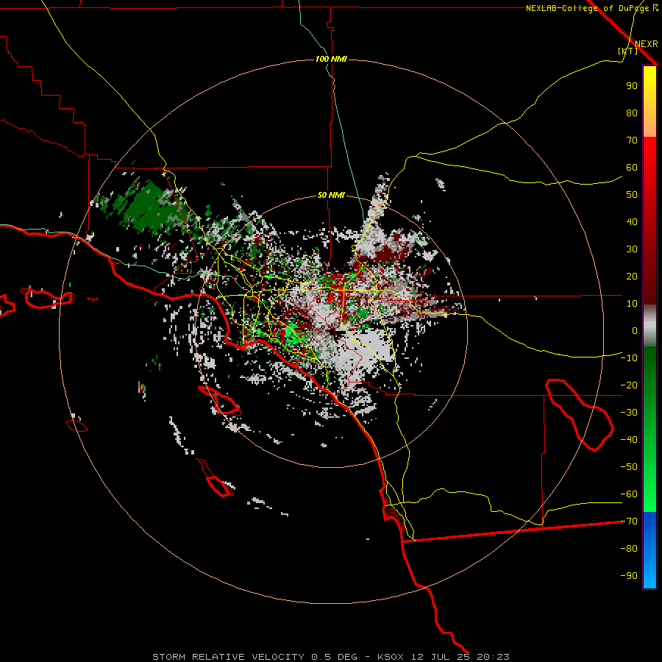Click the [KT] units label

pyautogui.click(x=627, y=51)
